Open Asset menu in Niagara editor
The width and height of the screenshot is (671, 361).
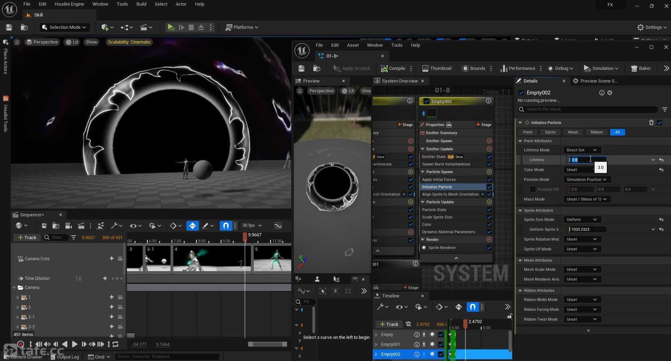point(353,45)
